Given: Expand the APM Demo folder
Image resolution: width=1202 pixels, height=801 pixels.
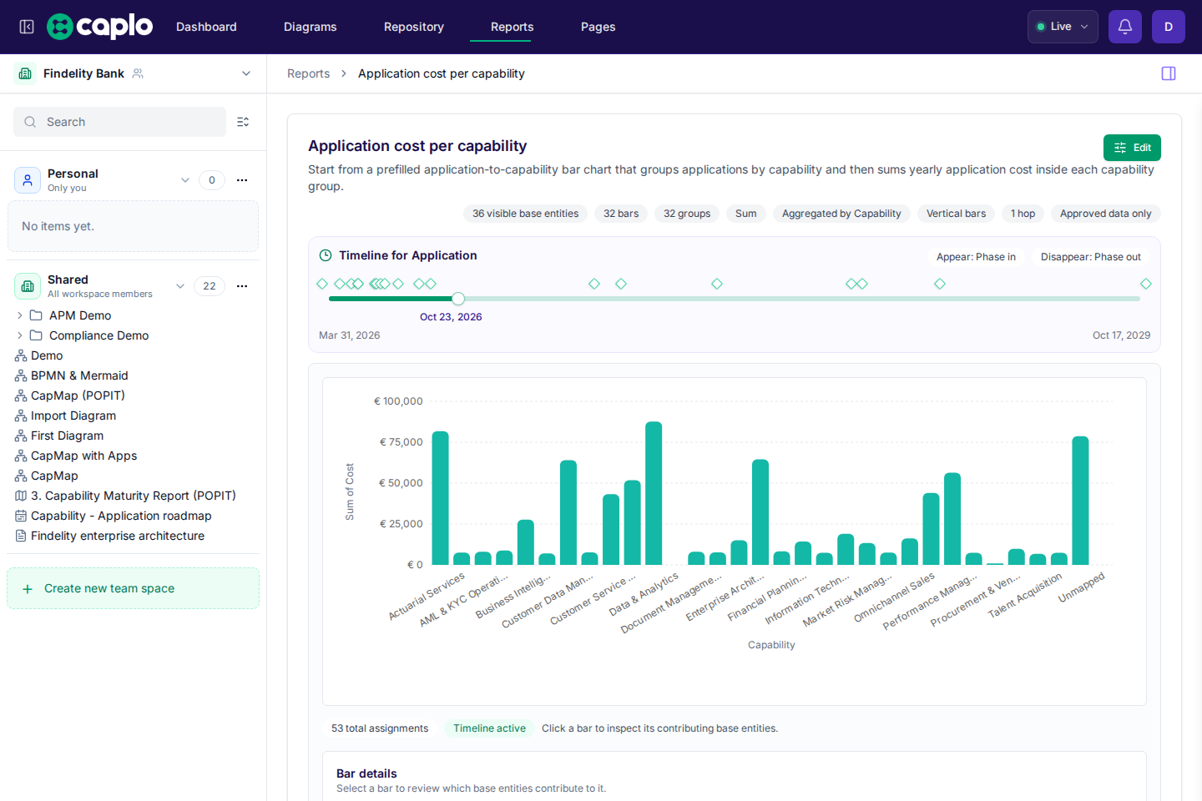Looking at the screenshot, I should click(x=20, y=315).
